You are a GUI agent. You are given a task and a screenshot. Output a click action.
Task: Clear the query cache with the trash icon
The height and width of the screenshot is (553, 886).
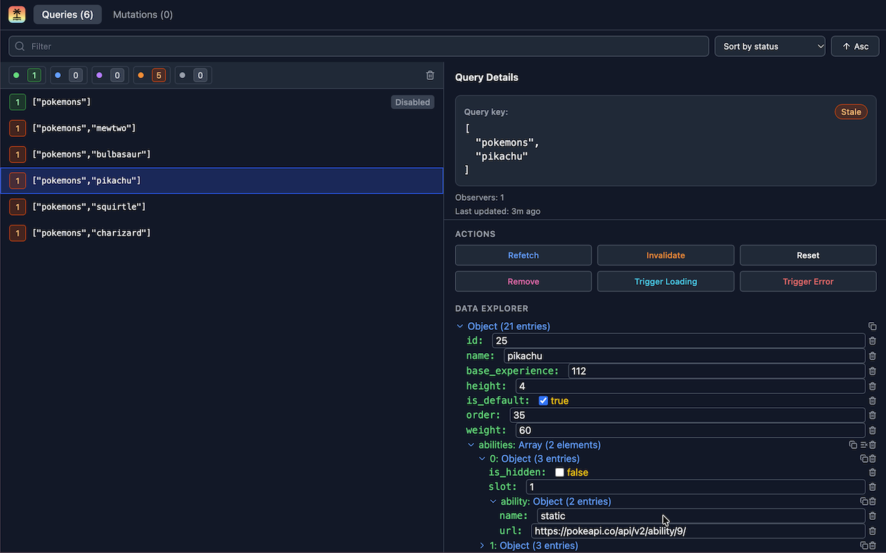pos(431,75)
